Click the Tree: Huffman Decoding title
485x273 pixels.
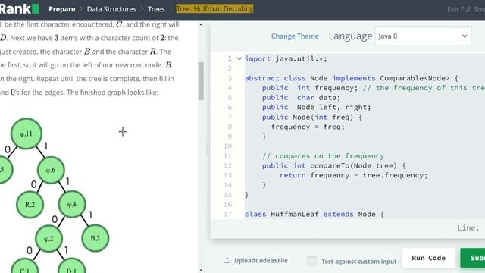click(x=215, y=8)
